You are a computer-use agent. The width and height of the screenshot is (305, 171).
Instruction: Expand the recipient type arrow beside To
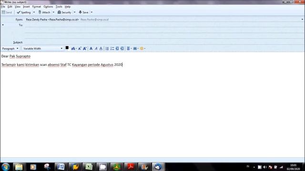tap(3, 25)
